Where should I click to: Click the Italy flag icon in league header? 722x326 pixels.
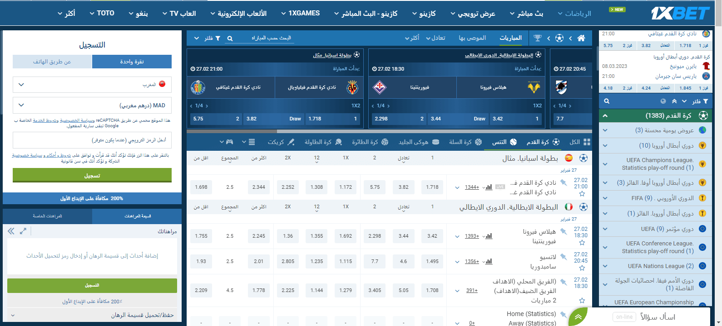(x=569, y=207)
